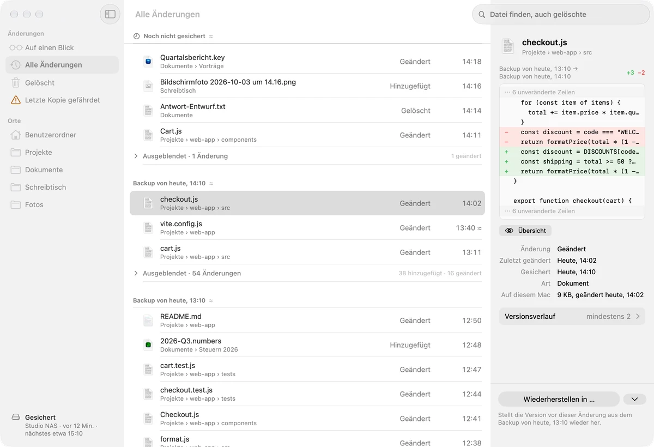Click the glasses icon beside Auf einen Blick
The height and width of the screenshot is (447, 654).
(16, 48)
